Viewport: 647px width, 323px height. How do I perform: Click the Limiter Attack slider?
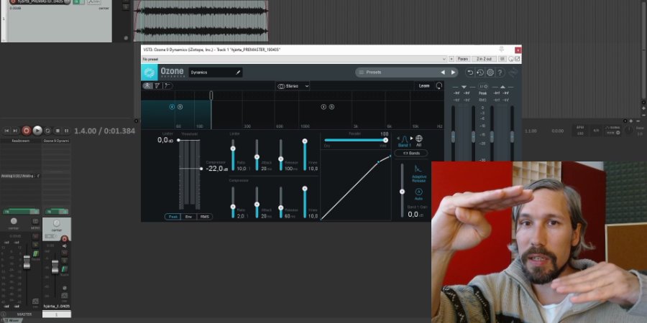[257, 155]
